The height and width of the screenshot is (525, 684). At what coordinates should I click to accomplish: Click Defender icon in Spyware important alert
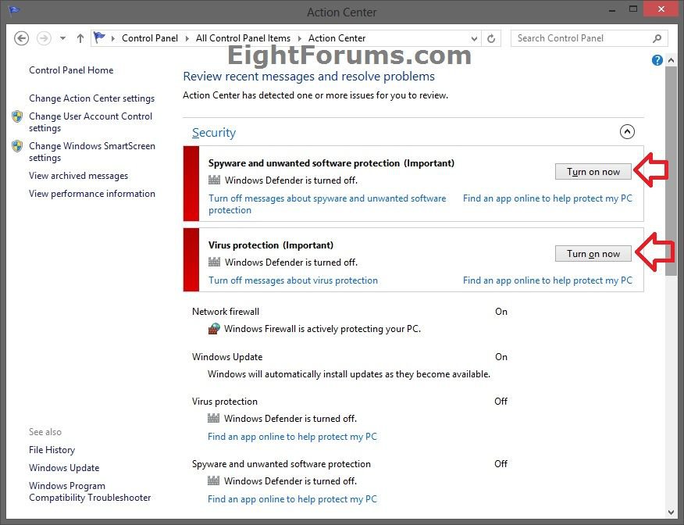point(214,180)
